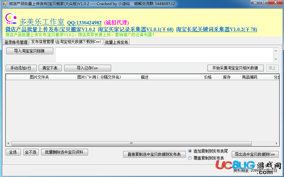This screenshot has height=177, width=284.
Task: Click the 图片1~9 column header
Action: (107, 77)
